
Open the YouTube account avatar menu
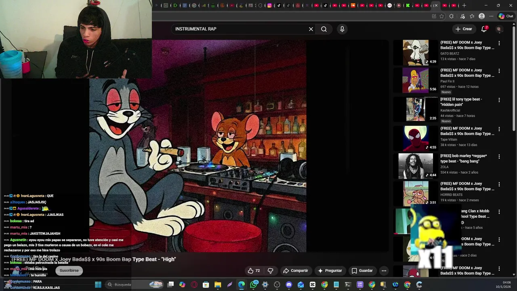point(499,29)
